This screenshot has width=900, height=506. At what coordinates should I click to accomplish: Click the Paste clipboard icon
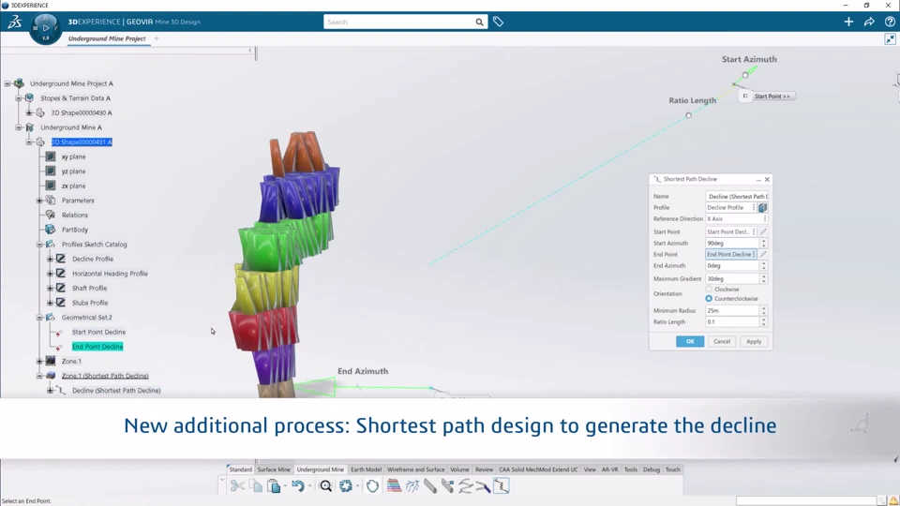[274, 486]
